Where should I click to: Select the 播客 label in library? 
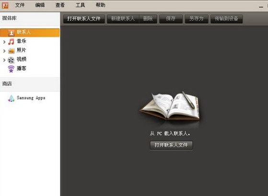[x=22, y=69]
